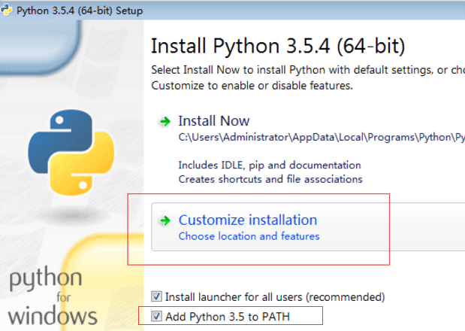Click the 'Add Python 3.5 to PATH' label

tap(227, 317)
